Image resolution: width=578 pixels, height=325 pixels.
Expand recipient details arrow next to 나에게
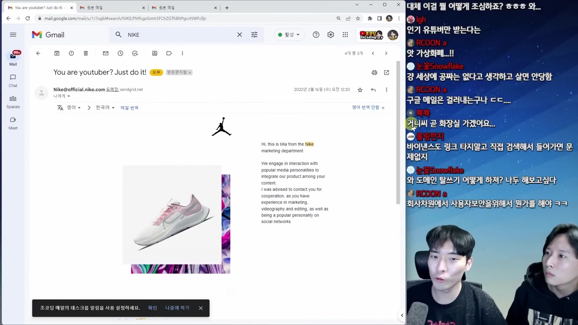tap(69, 96)
